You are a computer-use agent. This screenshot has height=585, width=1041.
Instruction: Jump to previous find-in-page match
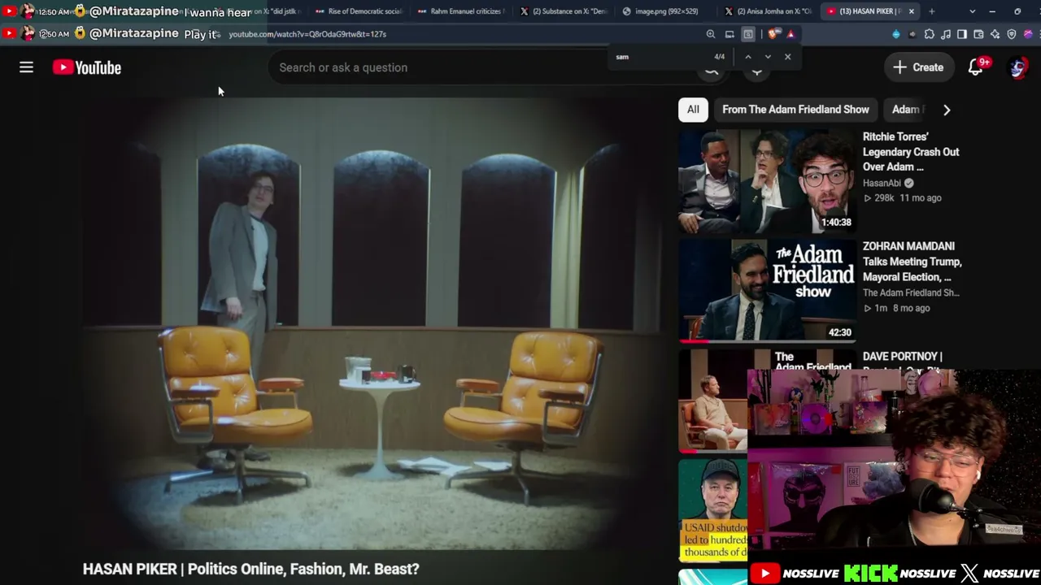coord(748,57)
